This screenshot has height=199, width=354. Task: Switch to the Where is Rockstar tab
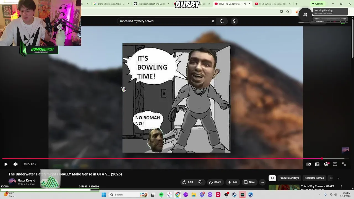pyautogui.click(x=272, y=4)
